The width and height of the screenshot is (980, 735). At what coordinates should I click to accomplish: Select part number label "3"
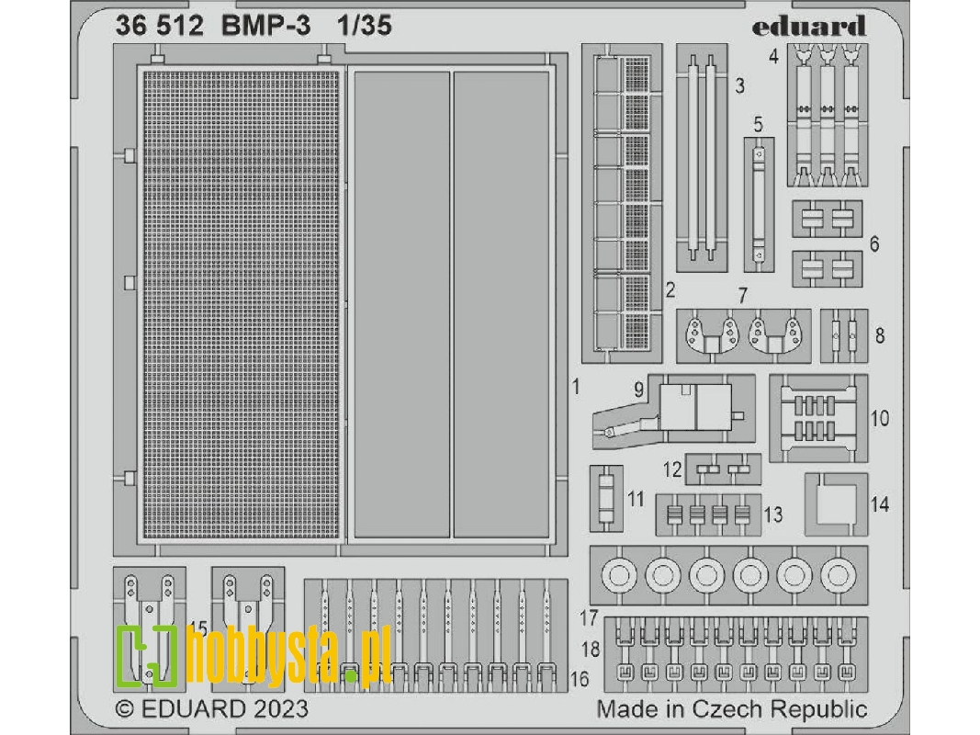[740, 85]
